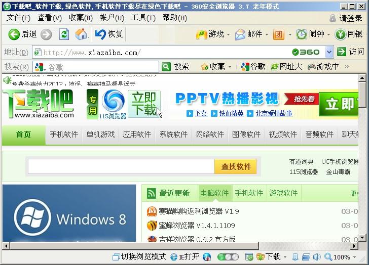Click the 恢复 restore button
The height and width of the screenshot is (265, 369).
point(108,34)
